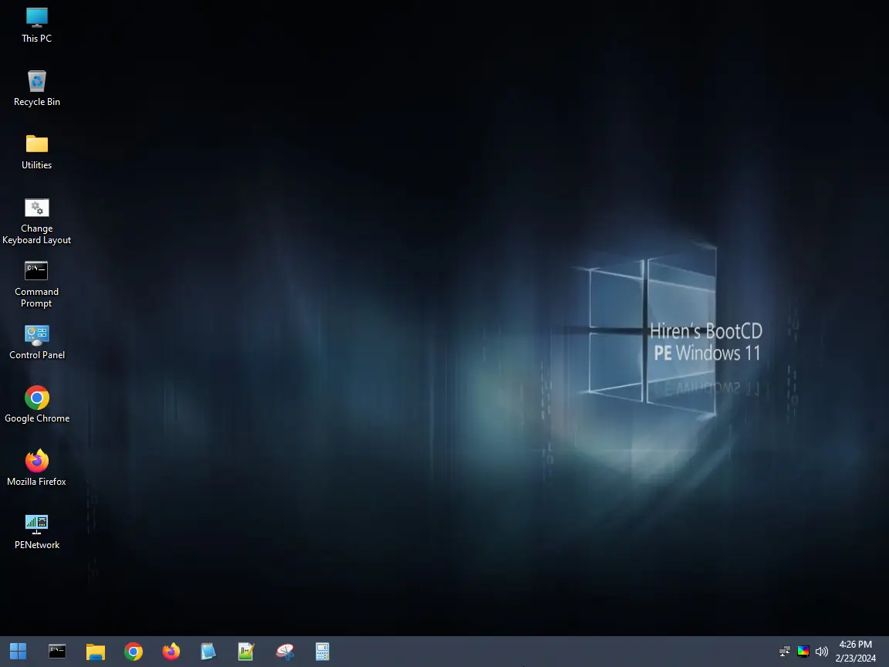This screenshot has width=889, height=667.
Task: Open File Explorer from the taskbar
Action: pos(95,651)
